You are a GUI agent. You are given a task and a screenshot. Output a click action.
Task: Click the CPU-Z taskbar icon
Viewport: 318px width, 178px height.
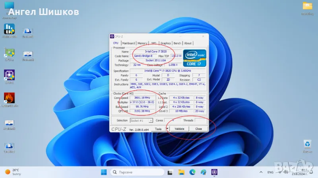point(214,172)
